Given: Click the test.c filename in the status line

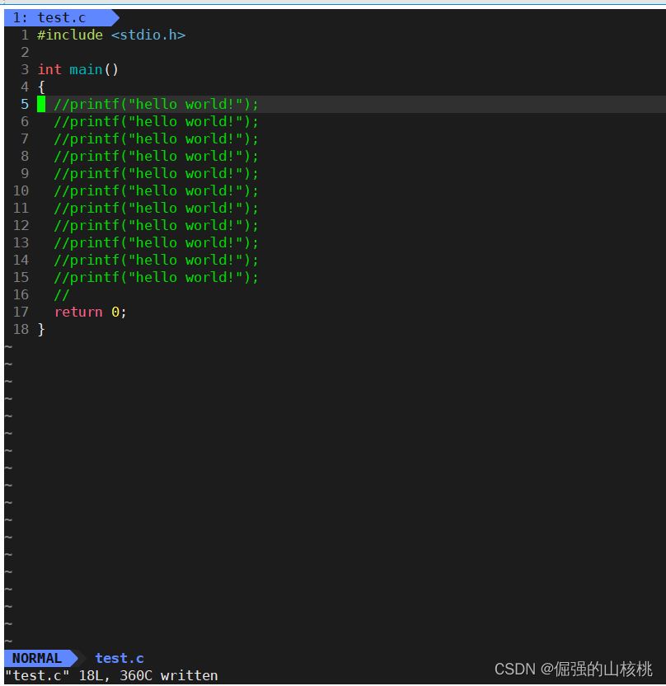Looking at the screenshot, I should click(x=120, y=659).
